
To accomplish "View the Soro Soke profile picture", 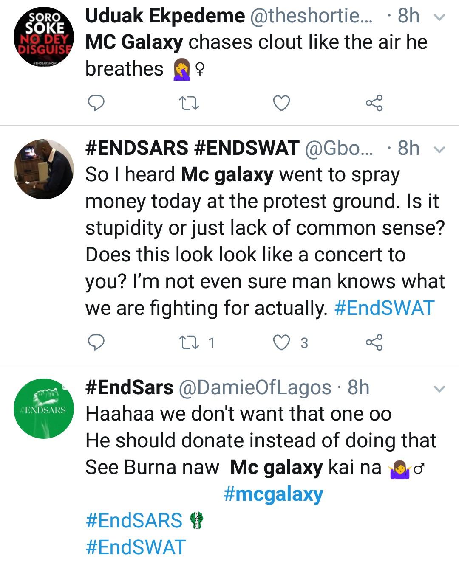I will tap(44, 37).
